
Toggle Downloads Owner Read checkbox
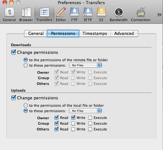click(x=56, y=72)
